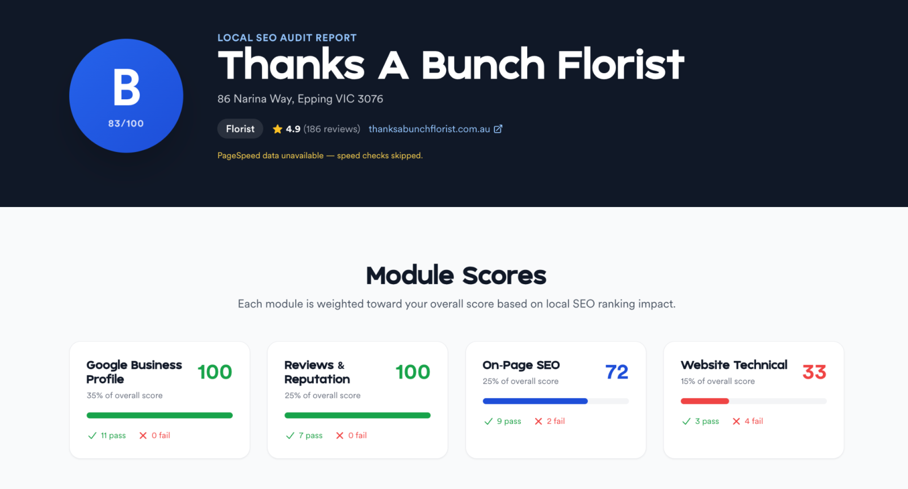Click the On-Page SEO progress bar
Screen dimensions: 908x489
coord(556,401)
